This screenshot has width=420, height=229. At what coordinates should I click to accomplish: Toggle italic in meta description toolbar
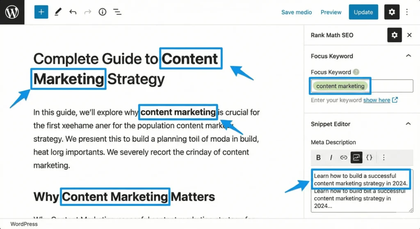331,157
